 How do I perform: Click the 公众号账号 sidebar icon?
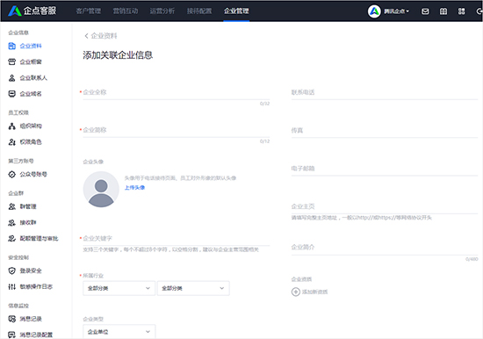click(x=11, y=175)
